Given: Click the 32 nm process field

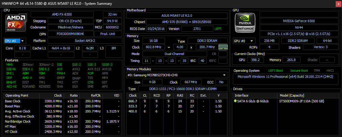Looking at the screenshot, I should tap(112, 14).
